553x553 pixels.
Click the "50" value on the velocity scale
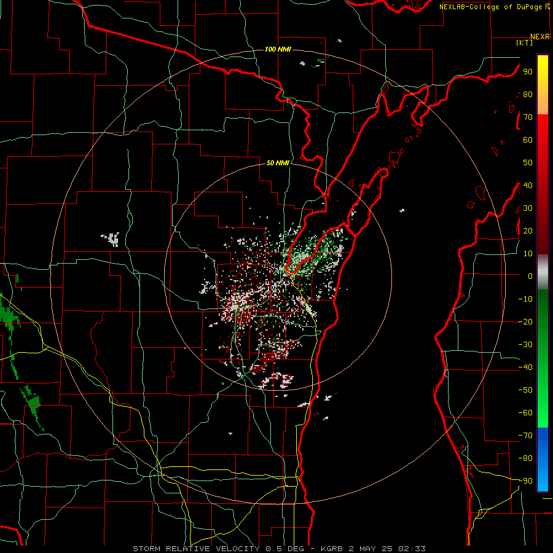click(x=528, y=163)
